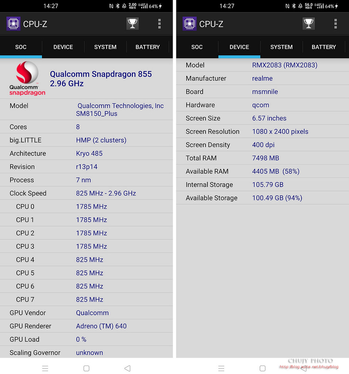Select the "SM8150_Plus" model text

[96, 114]
